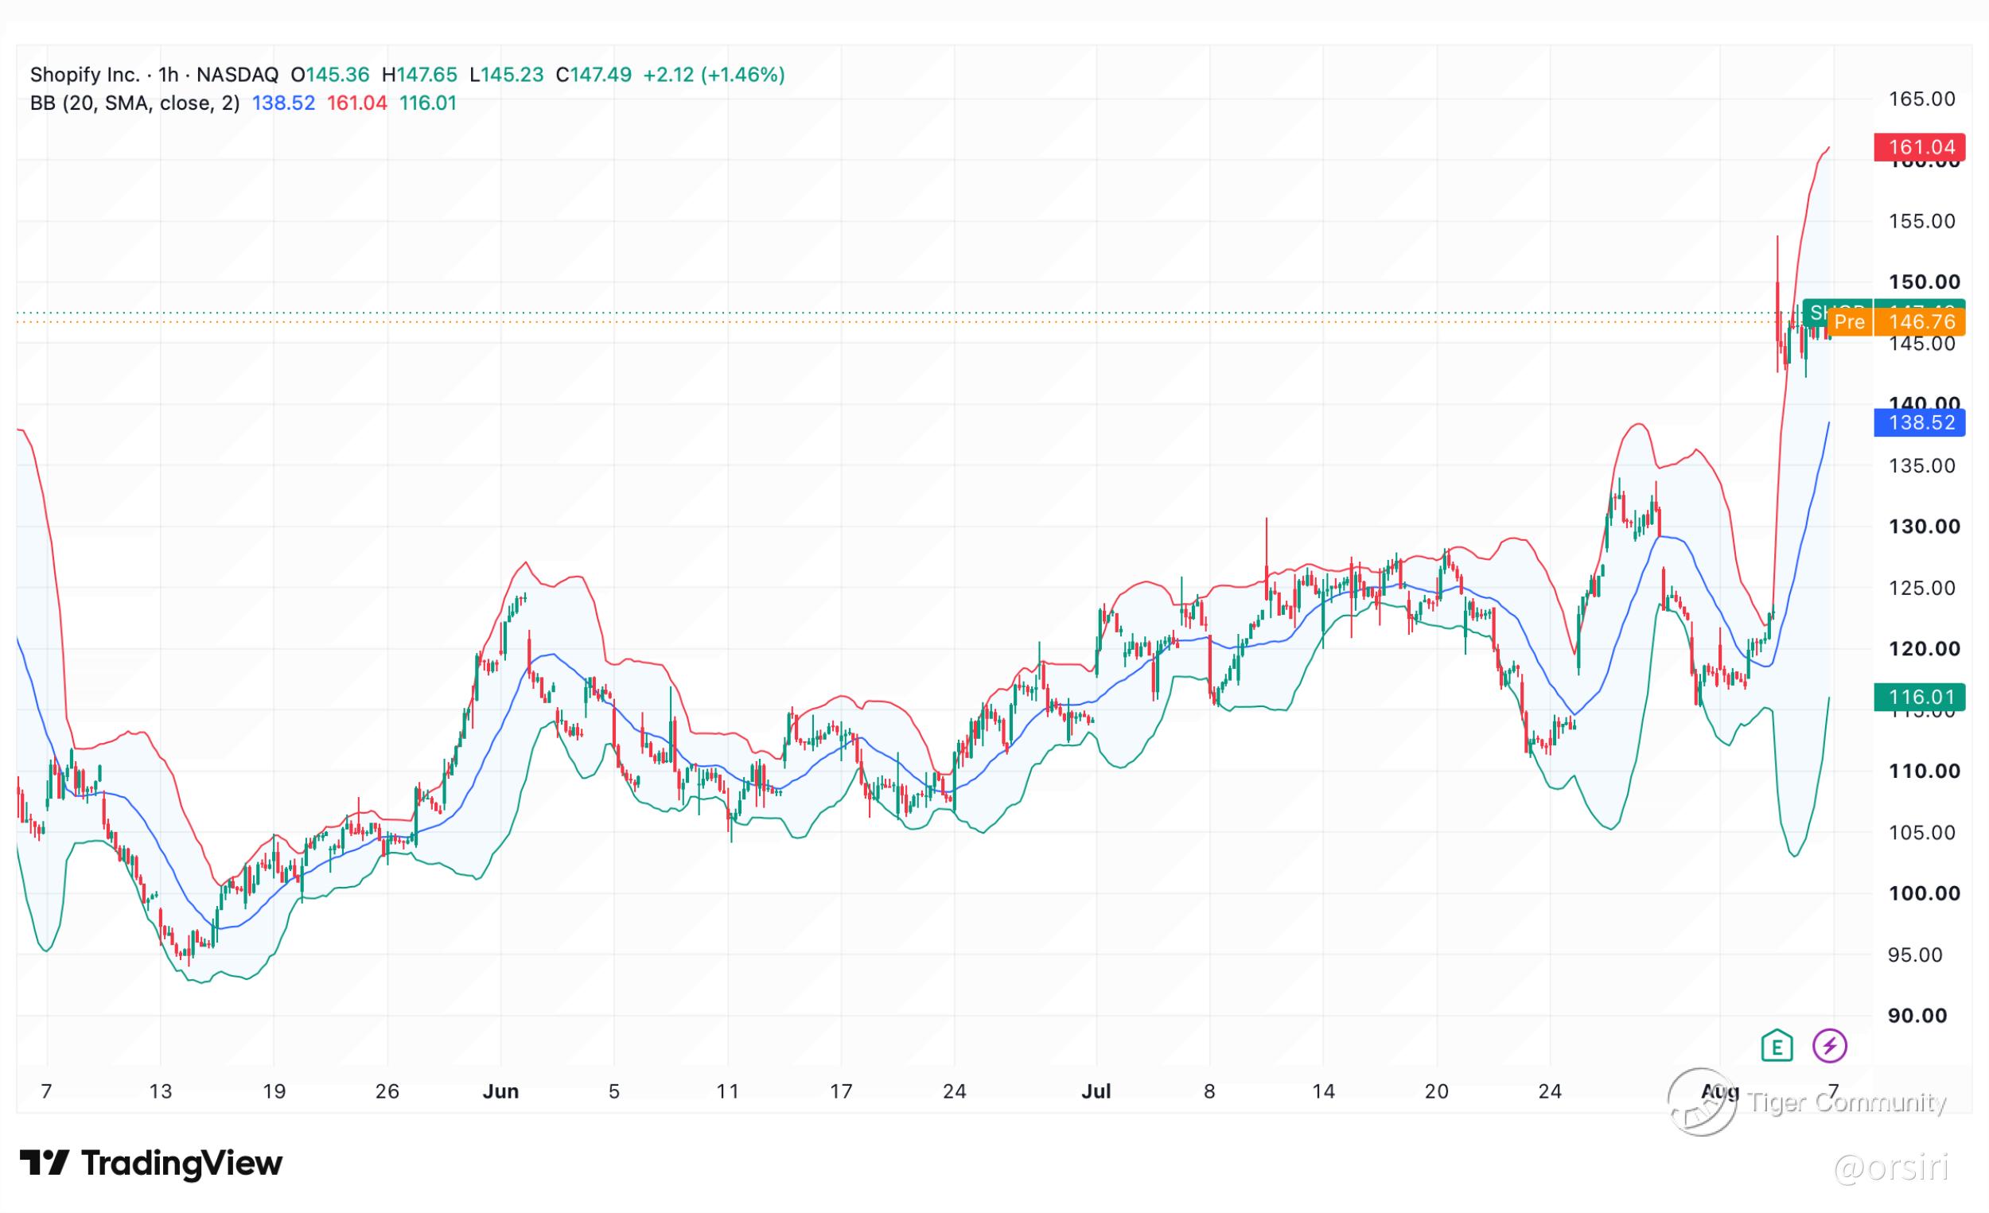Click the 20 date on time axis
The height and width of the screenshot is (1213, 1989).
click(1437, 1092)
